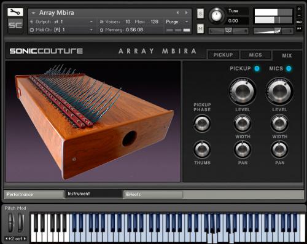Select the MIX tab
Image resolution: width=307 pixels, height=244 pixels.
click(x=287, y=55)
